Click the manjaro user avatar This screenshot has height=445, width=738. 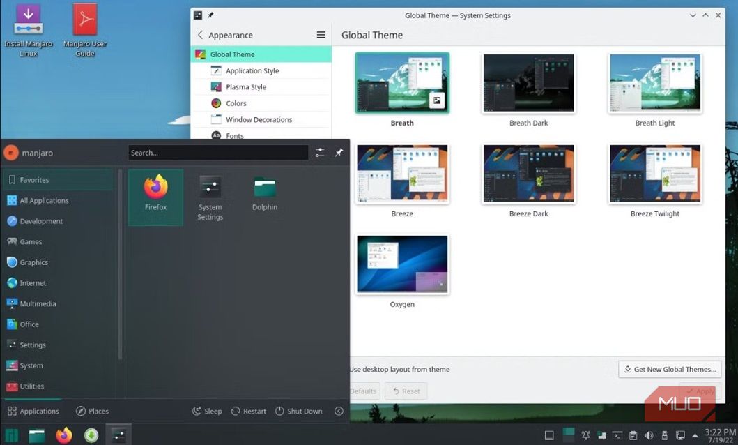[11, 153]
